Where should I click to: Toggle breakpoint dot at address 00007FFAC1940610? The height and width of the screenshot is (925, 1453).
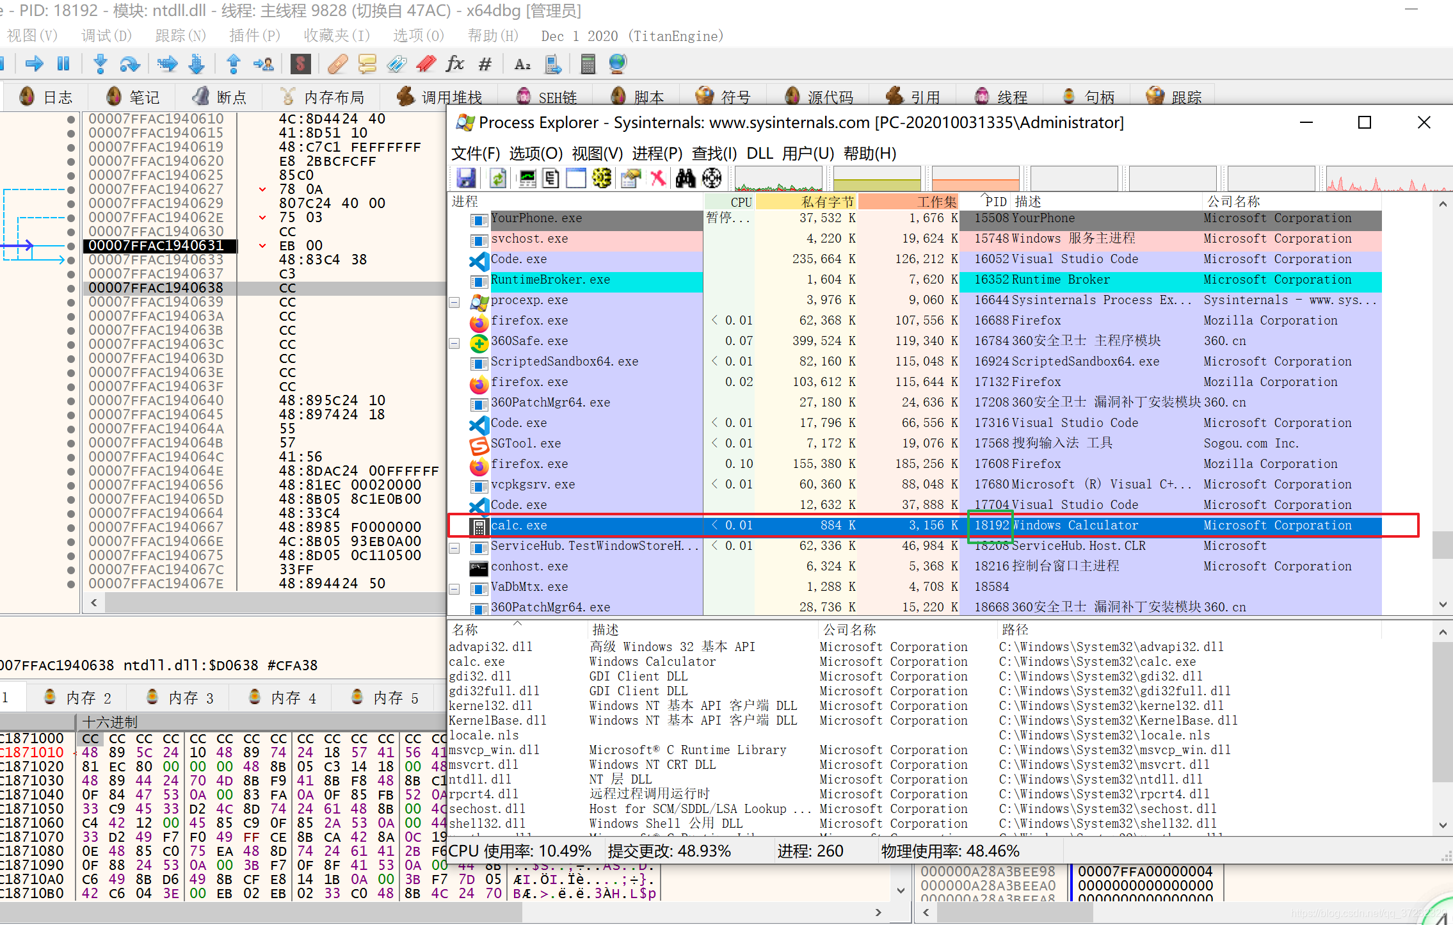point(71,119)
